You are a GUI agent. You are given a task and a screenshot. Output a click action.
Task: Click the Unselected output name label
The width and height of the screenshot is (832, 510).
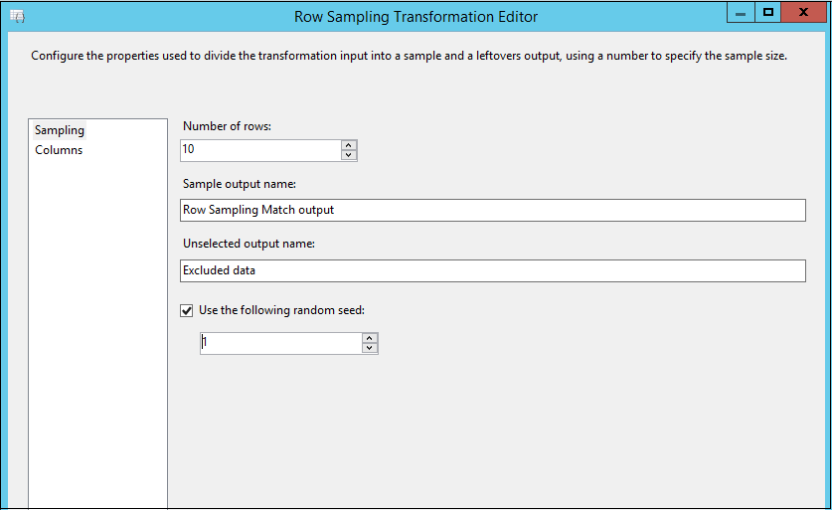(249, 244)
